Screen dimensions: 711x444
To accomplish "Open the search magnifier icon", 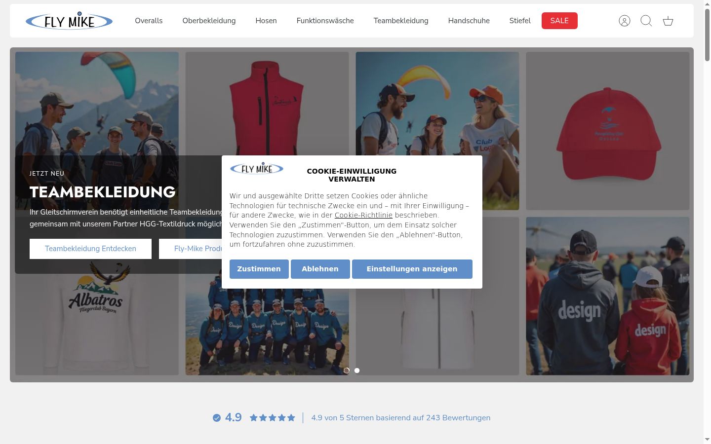I will [x=646, y=21].
